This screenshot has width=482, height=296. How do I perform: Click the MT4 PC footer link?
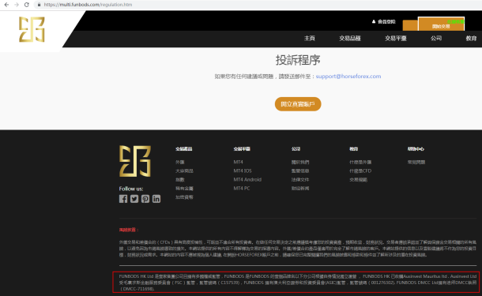tap(242, 189)
